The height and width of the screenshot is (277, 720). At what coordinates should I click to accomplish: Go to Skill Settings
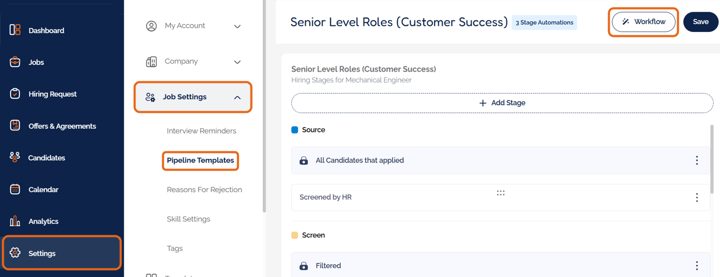(188, 219)
